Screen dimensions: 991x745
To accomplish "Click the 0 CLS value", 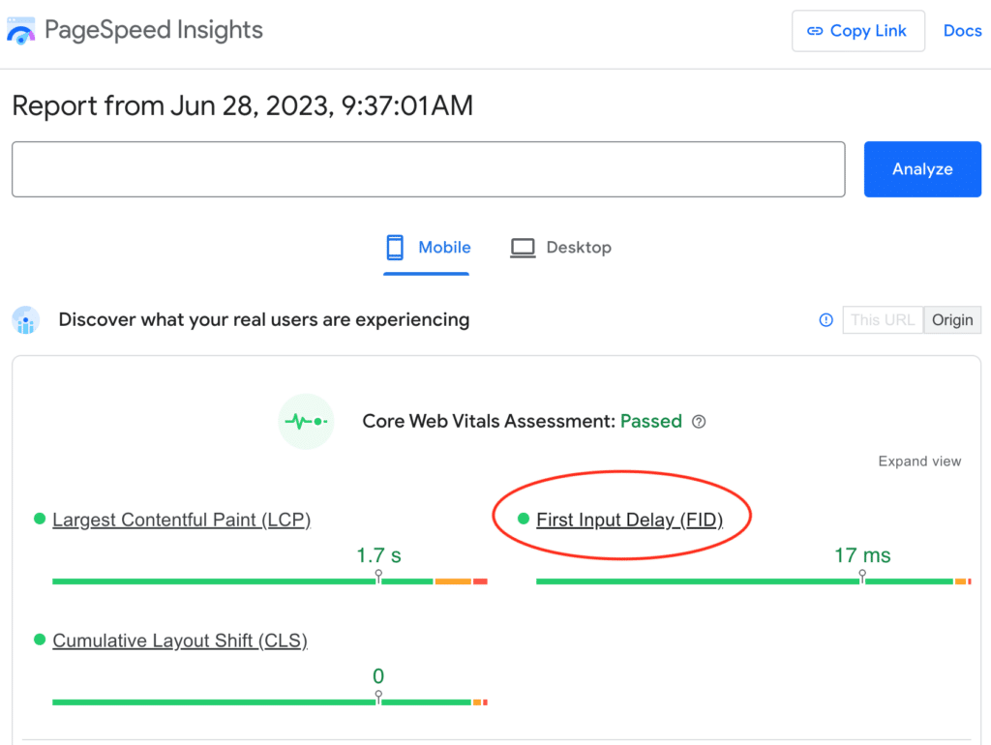I will click(378, 676).
